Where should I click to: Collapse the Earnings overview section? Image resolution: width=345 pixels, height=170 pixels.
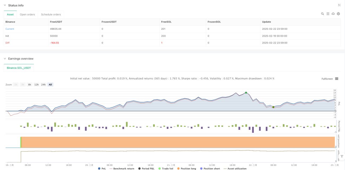coord(5,58)
